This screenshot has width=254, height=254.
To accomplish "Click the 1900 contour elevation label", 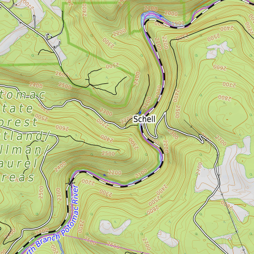I will click(178, 24).
